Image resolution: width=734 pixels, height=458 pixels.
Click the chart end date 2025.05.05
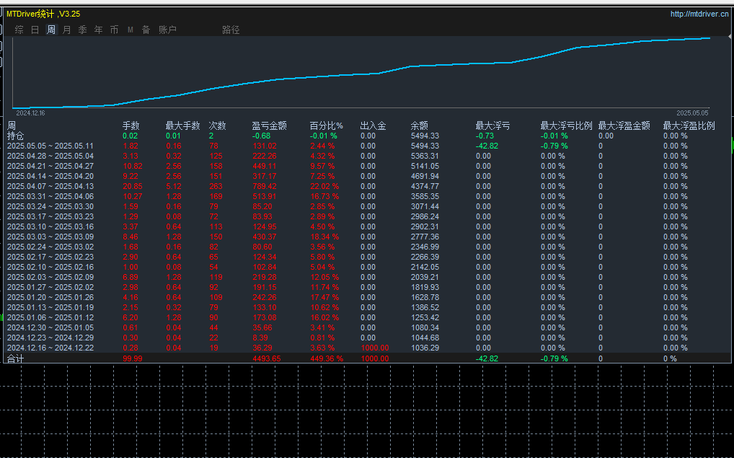click(692, 113)
